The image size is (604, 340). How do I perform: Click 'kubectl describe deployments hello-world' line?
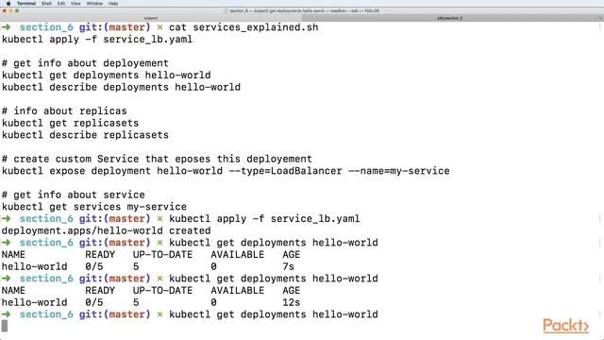pos(121,87)
